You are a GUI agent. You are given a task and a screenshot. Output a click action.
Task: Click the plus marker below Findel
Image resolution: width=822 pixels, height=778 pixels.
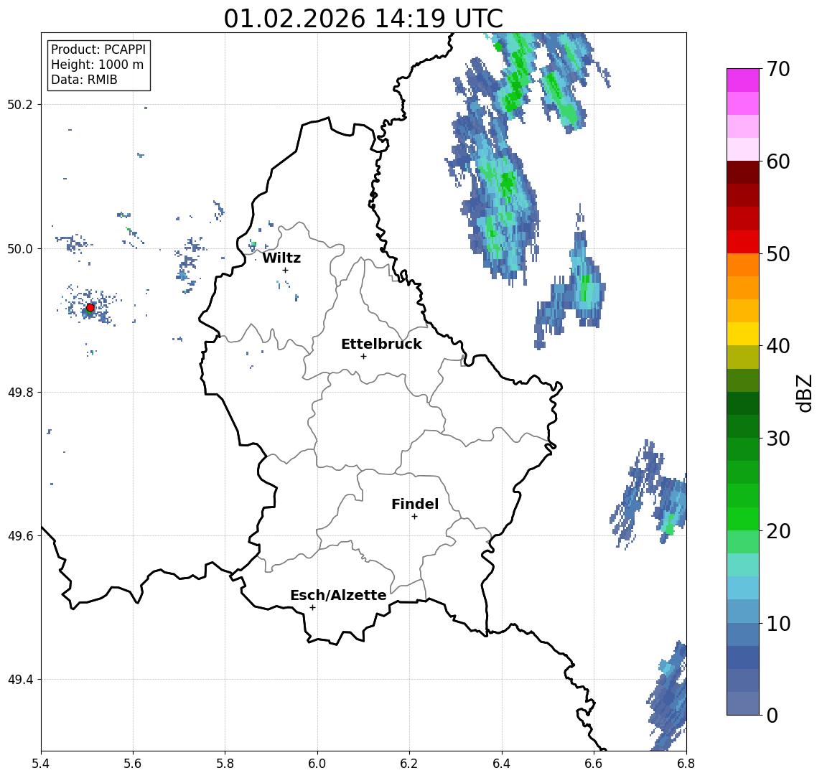(x=414, y=517)
